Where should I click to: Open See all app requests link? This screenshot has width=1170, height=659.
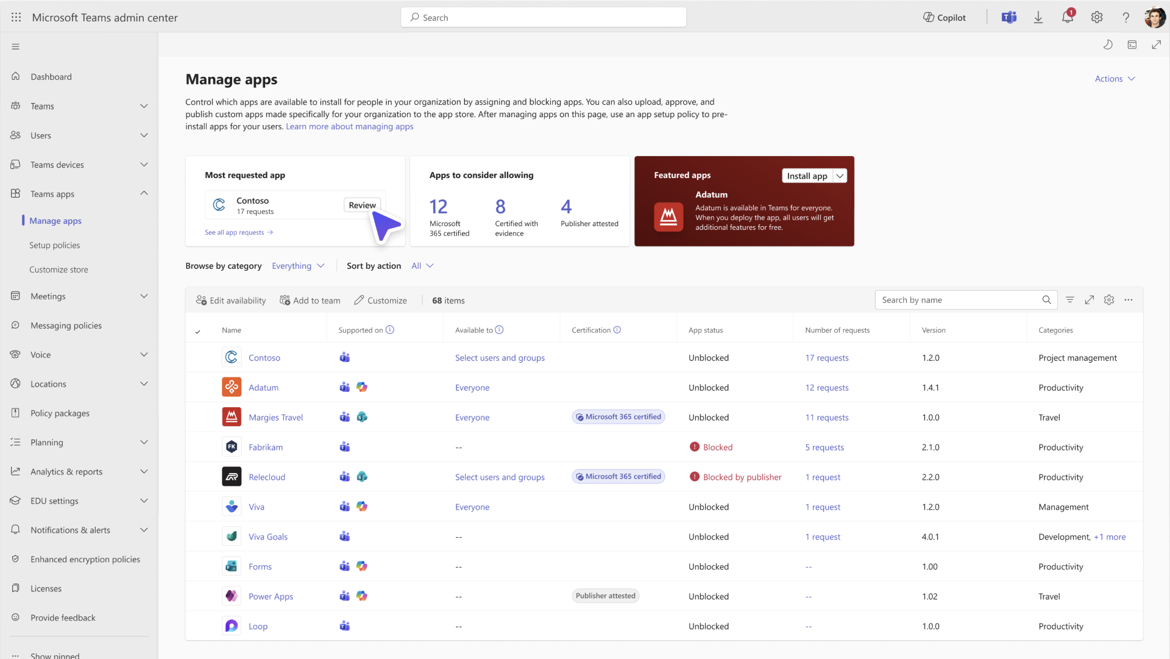pyautogui.click(x=239, y=232)
